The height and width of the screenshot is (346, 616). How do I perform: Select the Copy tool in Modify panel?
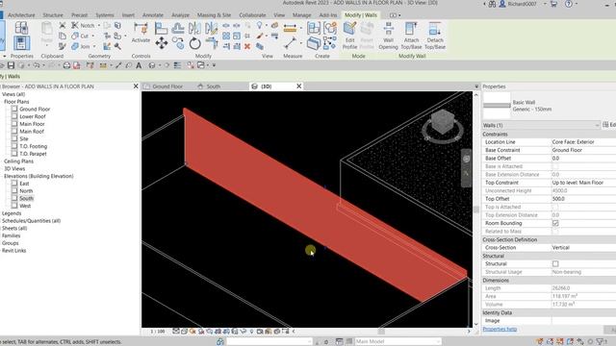(x=178, y=42)
